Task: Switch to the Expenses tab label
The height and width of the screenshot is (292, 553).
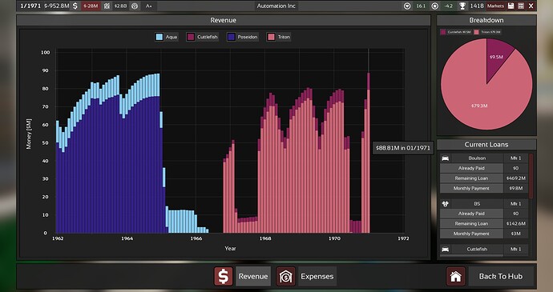Action: (317, 276)
